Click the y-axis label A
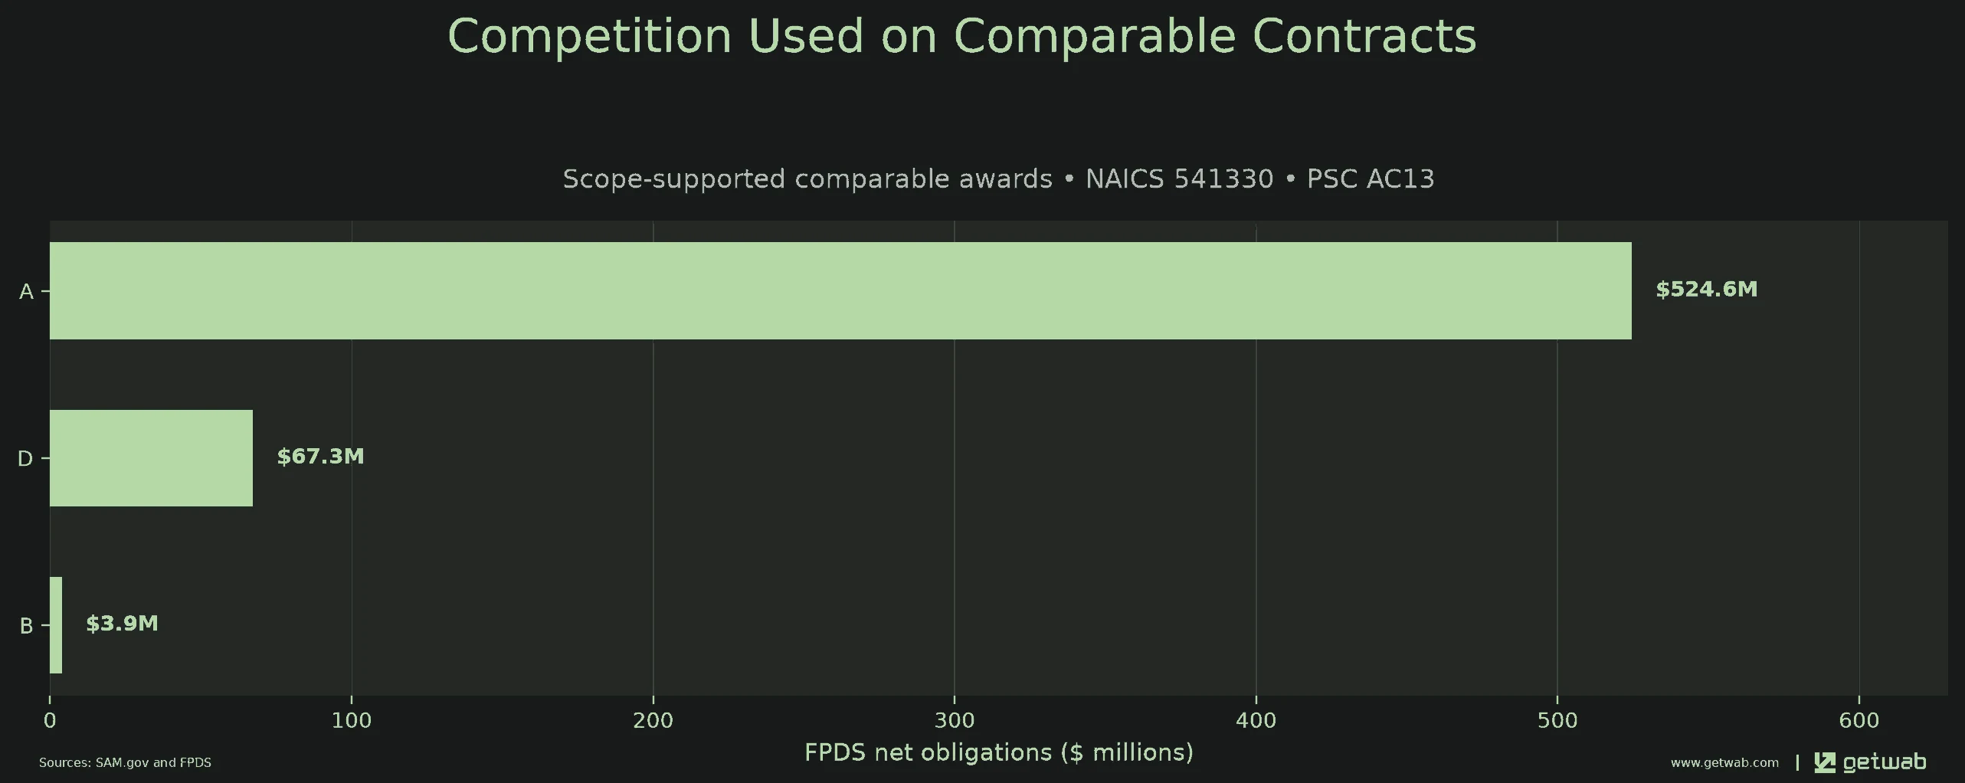The width and height of the screenshot is (1965, 783). 26,291
